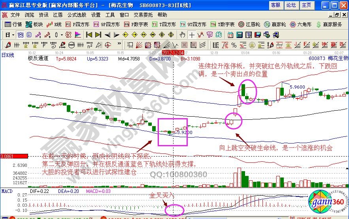This screenshot has height=219, width=349.
Task: Open the P数字表 tool
Action: (136, 25)
